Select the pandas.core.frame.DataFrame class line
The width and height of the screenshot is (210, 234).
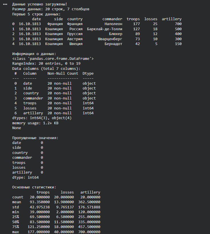(x=53, y=59)
